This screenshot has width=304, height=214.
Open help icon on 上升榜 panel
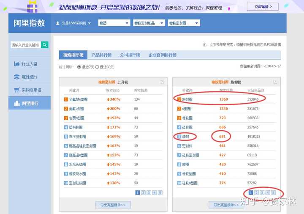162,82
